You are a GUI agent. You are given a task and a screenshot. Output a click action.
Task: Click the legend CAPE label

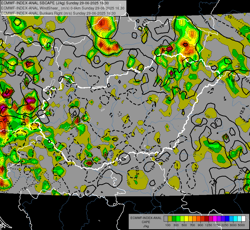146,222
